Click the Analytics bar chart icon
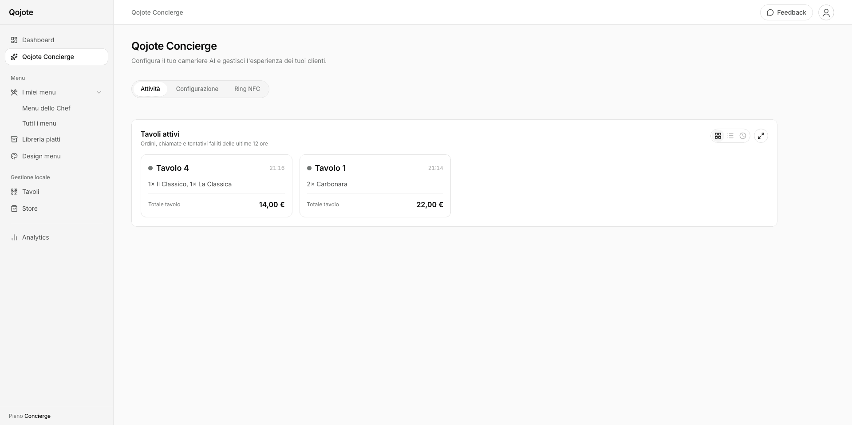Viewport: 852px width, 425px height. (x=14, y=237)
